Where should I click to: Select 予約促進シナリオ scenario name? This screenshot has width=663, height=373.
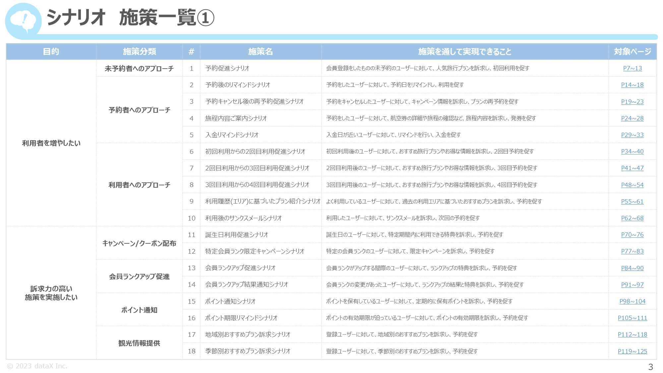coord(227,68)
